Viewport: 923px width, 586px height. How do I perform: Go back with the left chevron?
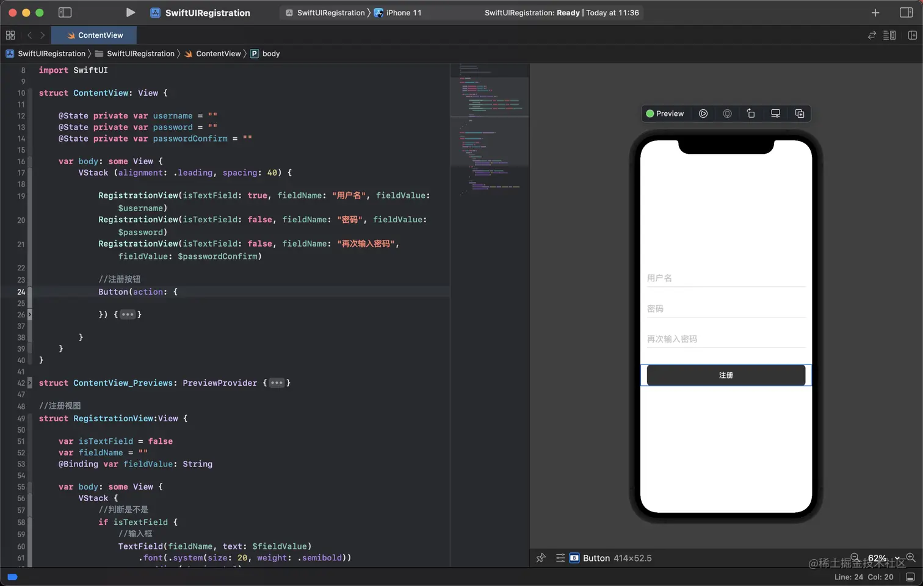pos(29,35)
